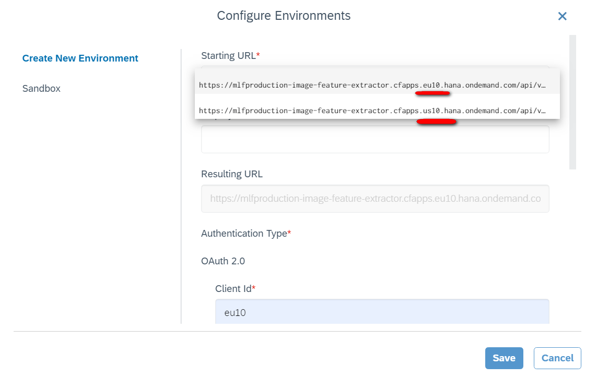Click the empty field above Resulting URL
The width and height of the screenshot is (597, 390).
pyautogui.click(x=374, y=139)
